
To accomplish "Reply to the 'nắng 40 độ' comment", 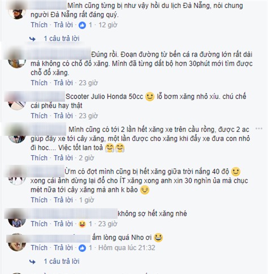I will [63, 200].
